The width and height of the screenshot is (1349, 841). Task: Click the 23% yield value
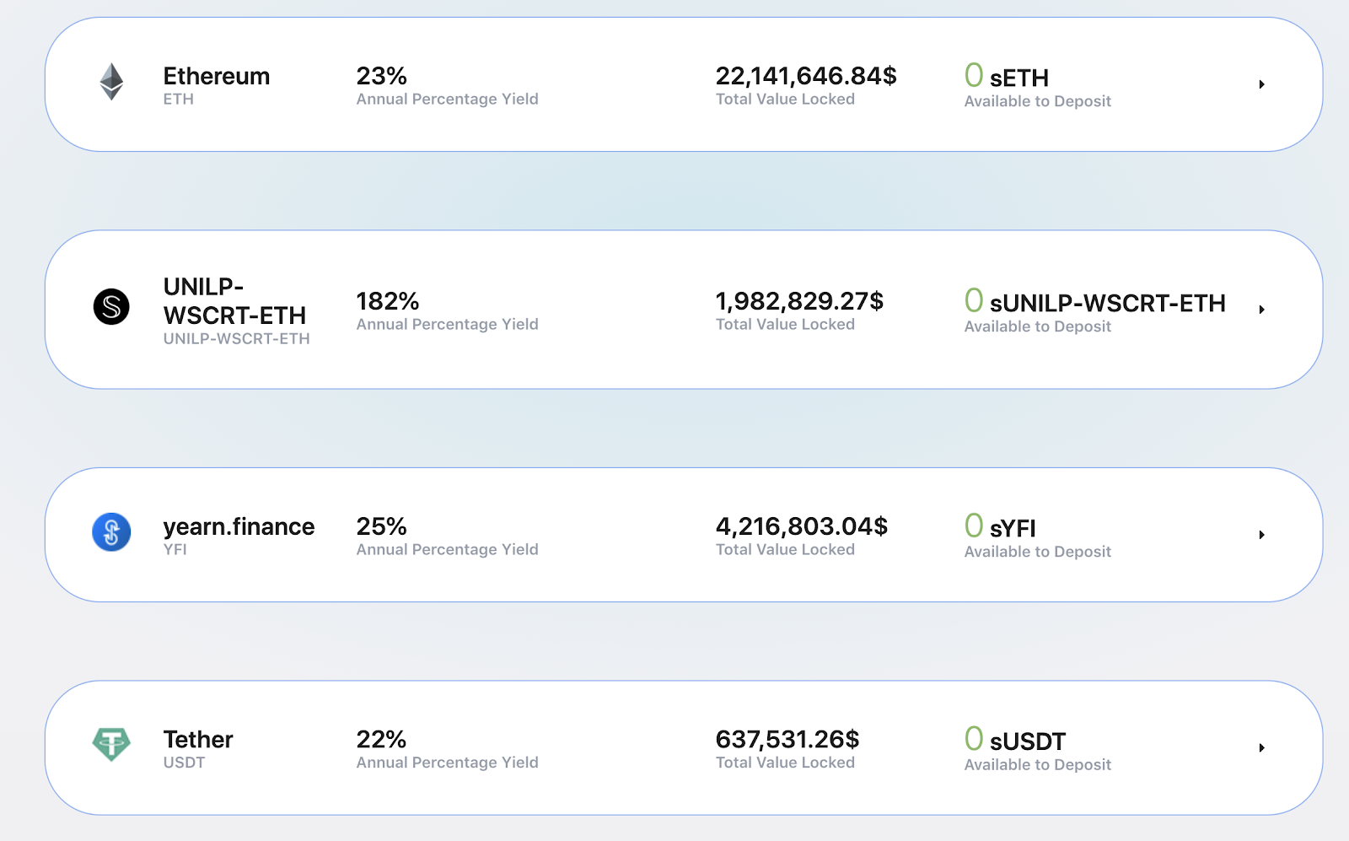(x=382, y=76)
